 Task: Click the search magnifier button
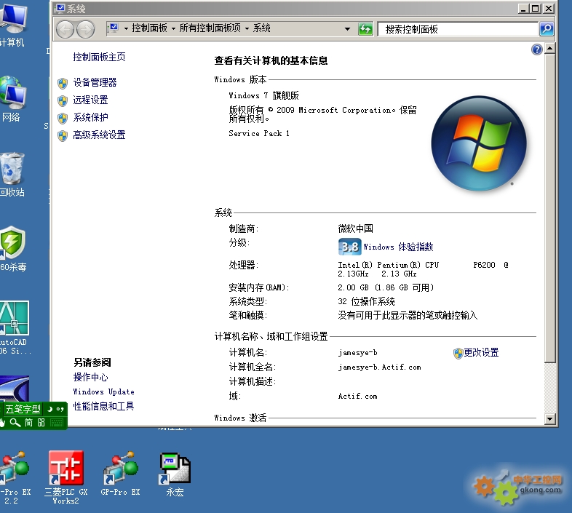click(x=547, y=29)
